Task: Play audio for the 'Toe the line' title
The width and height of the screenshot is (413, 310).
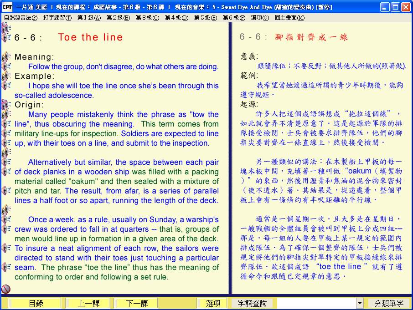Action: pos(6,37)
